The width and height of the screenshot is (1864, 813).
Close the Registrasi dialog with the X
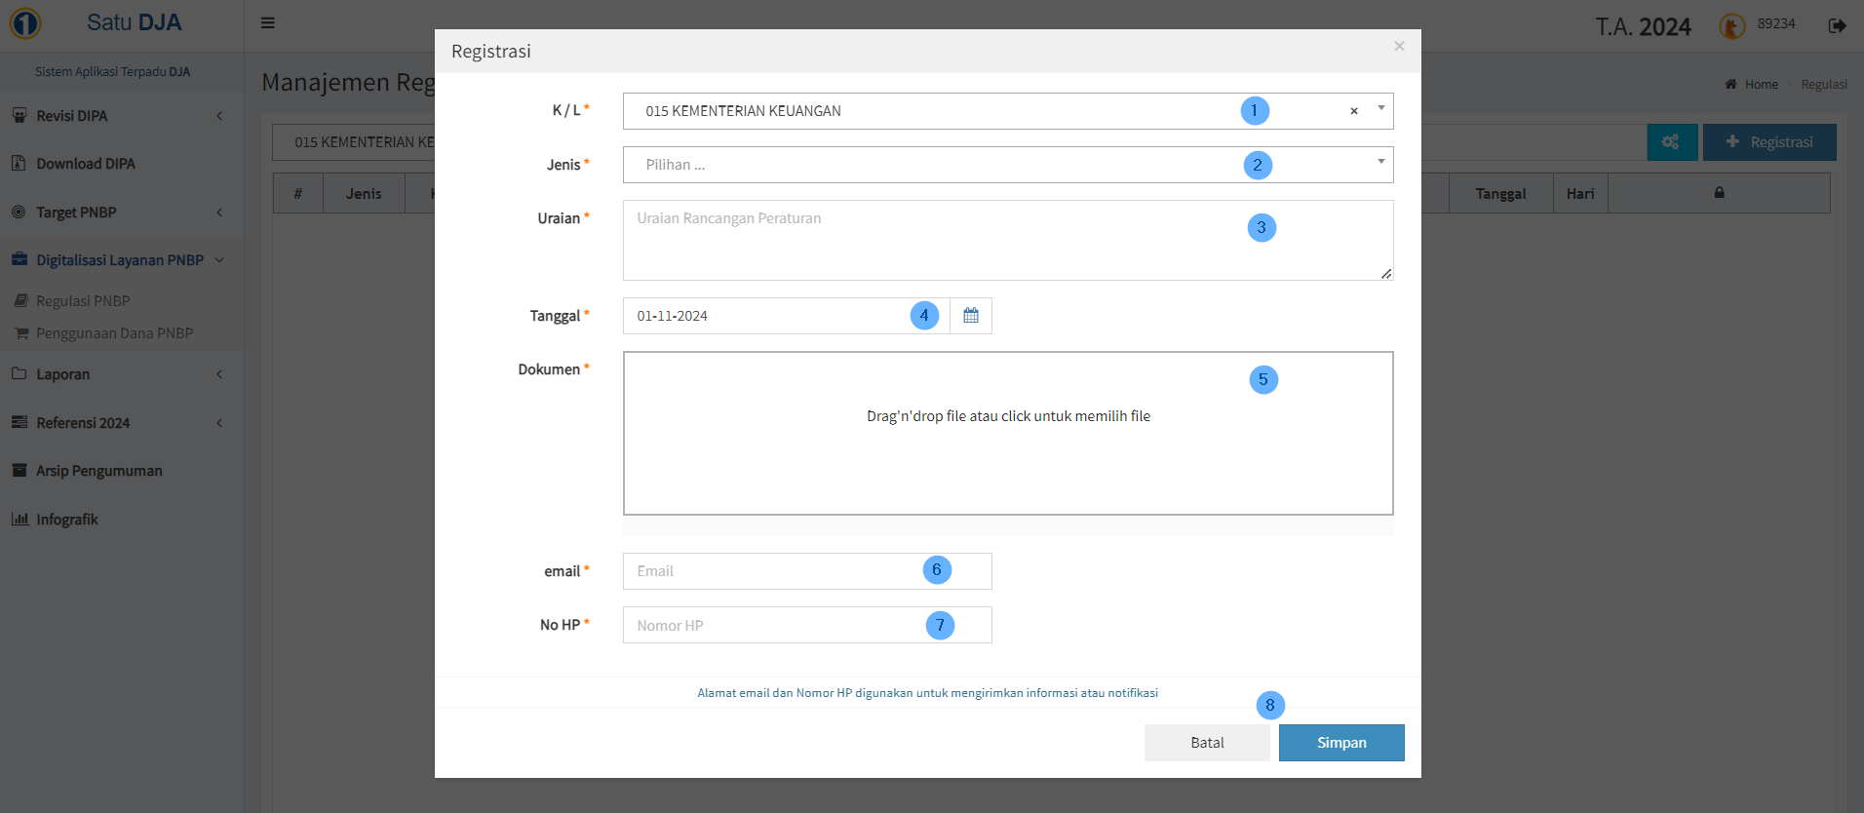coord(1399,46)
